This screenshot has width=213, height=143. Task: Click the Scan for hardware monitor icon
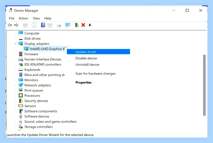(67, 25)
